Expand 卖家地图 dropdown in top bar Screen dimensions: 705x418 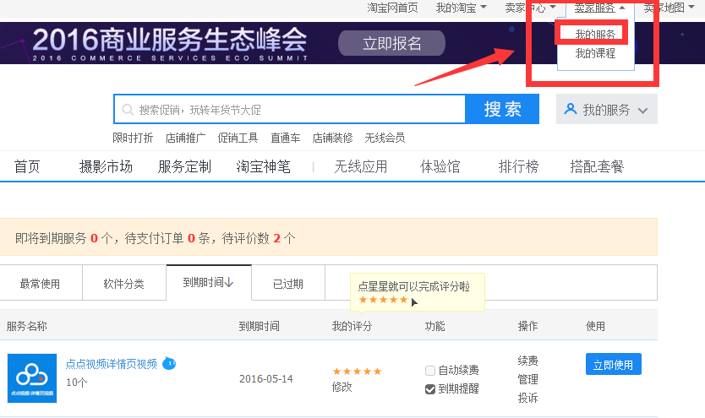pos(669,8)
